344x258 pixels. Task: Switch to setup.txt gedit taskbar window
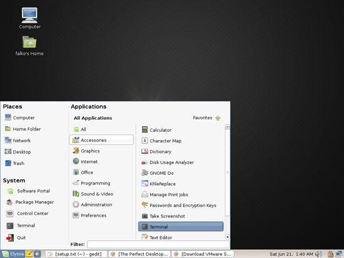click(76, 254)
